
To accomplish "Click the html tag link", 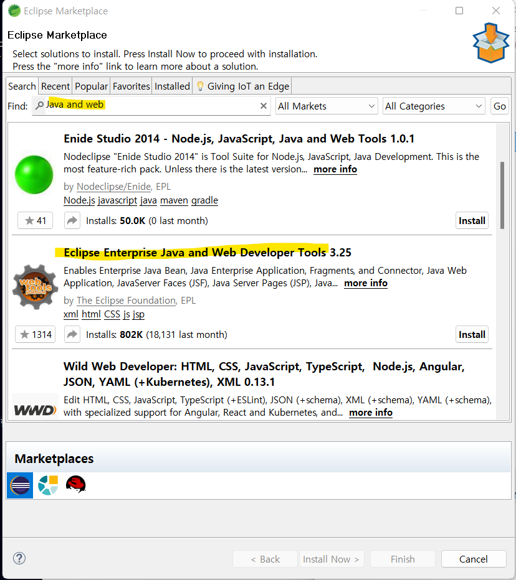I will [x=91, y=314].
